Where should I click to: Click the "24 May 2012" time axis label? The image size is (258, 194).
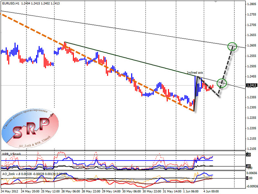tap(9, 191)
